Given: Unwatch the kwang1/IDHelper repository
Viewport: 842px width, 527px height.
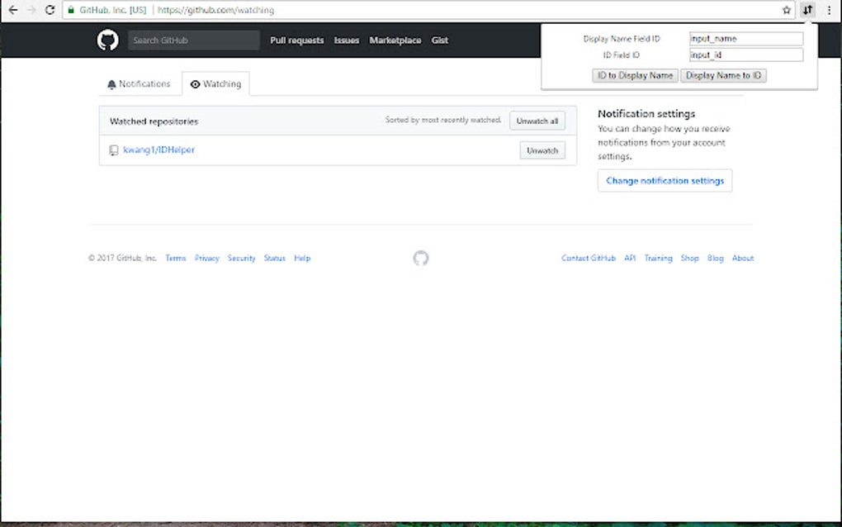Looking at the screenshot, I should [542, 150].
